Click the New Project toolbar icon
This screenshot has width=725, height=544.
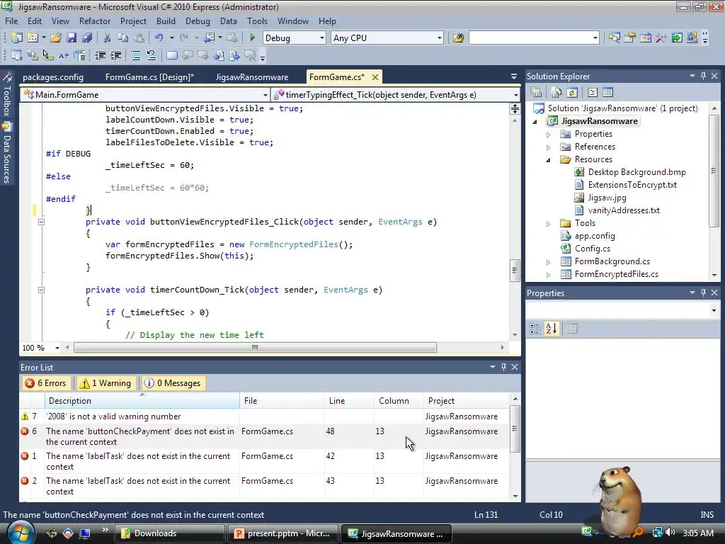click(17, 38)
